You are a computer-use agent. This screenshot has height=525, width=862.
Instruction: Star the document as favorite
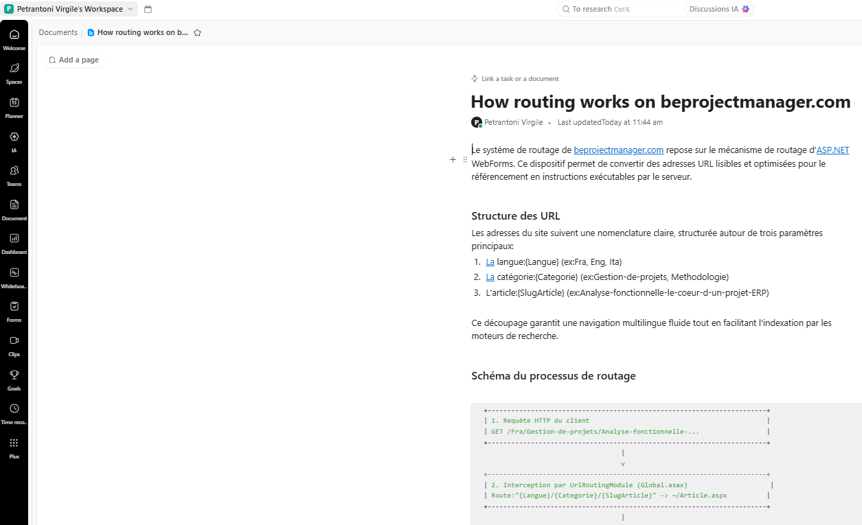[x=197, y=32]
